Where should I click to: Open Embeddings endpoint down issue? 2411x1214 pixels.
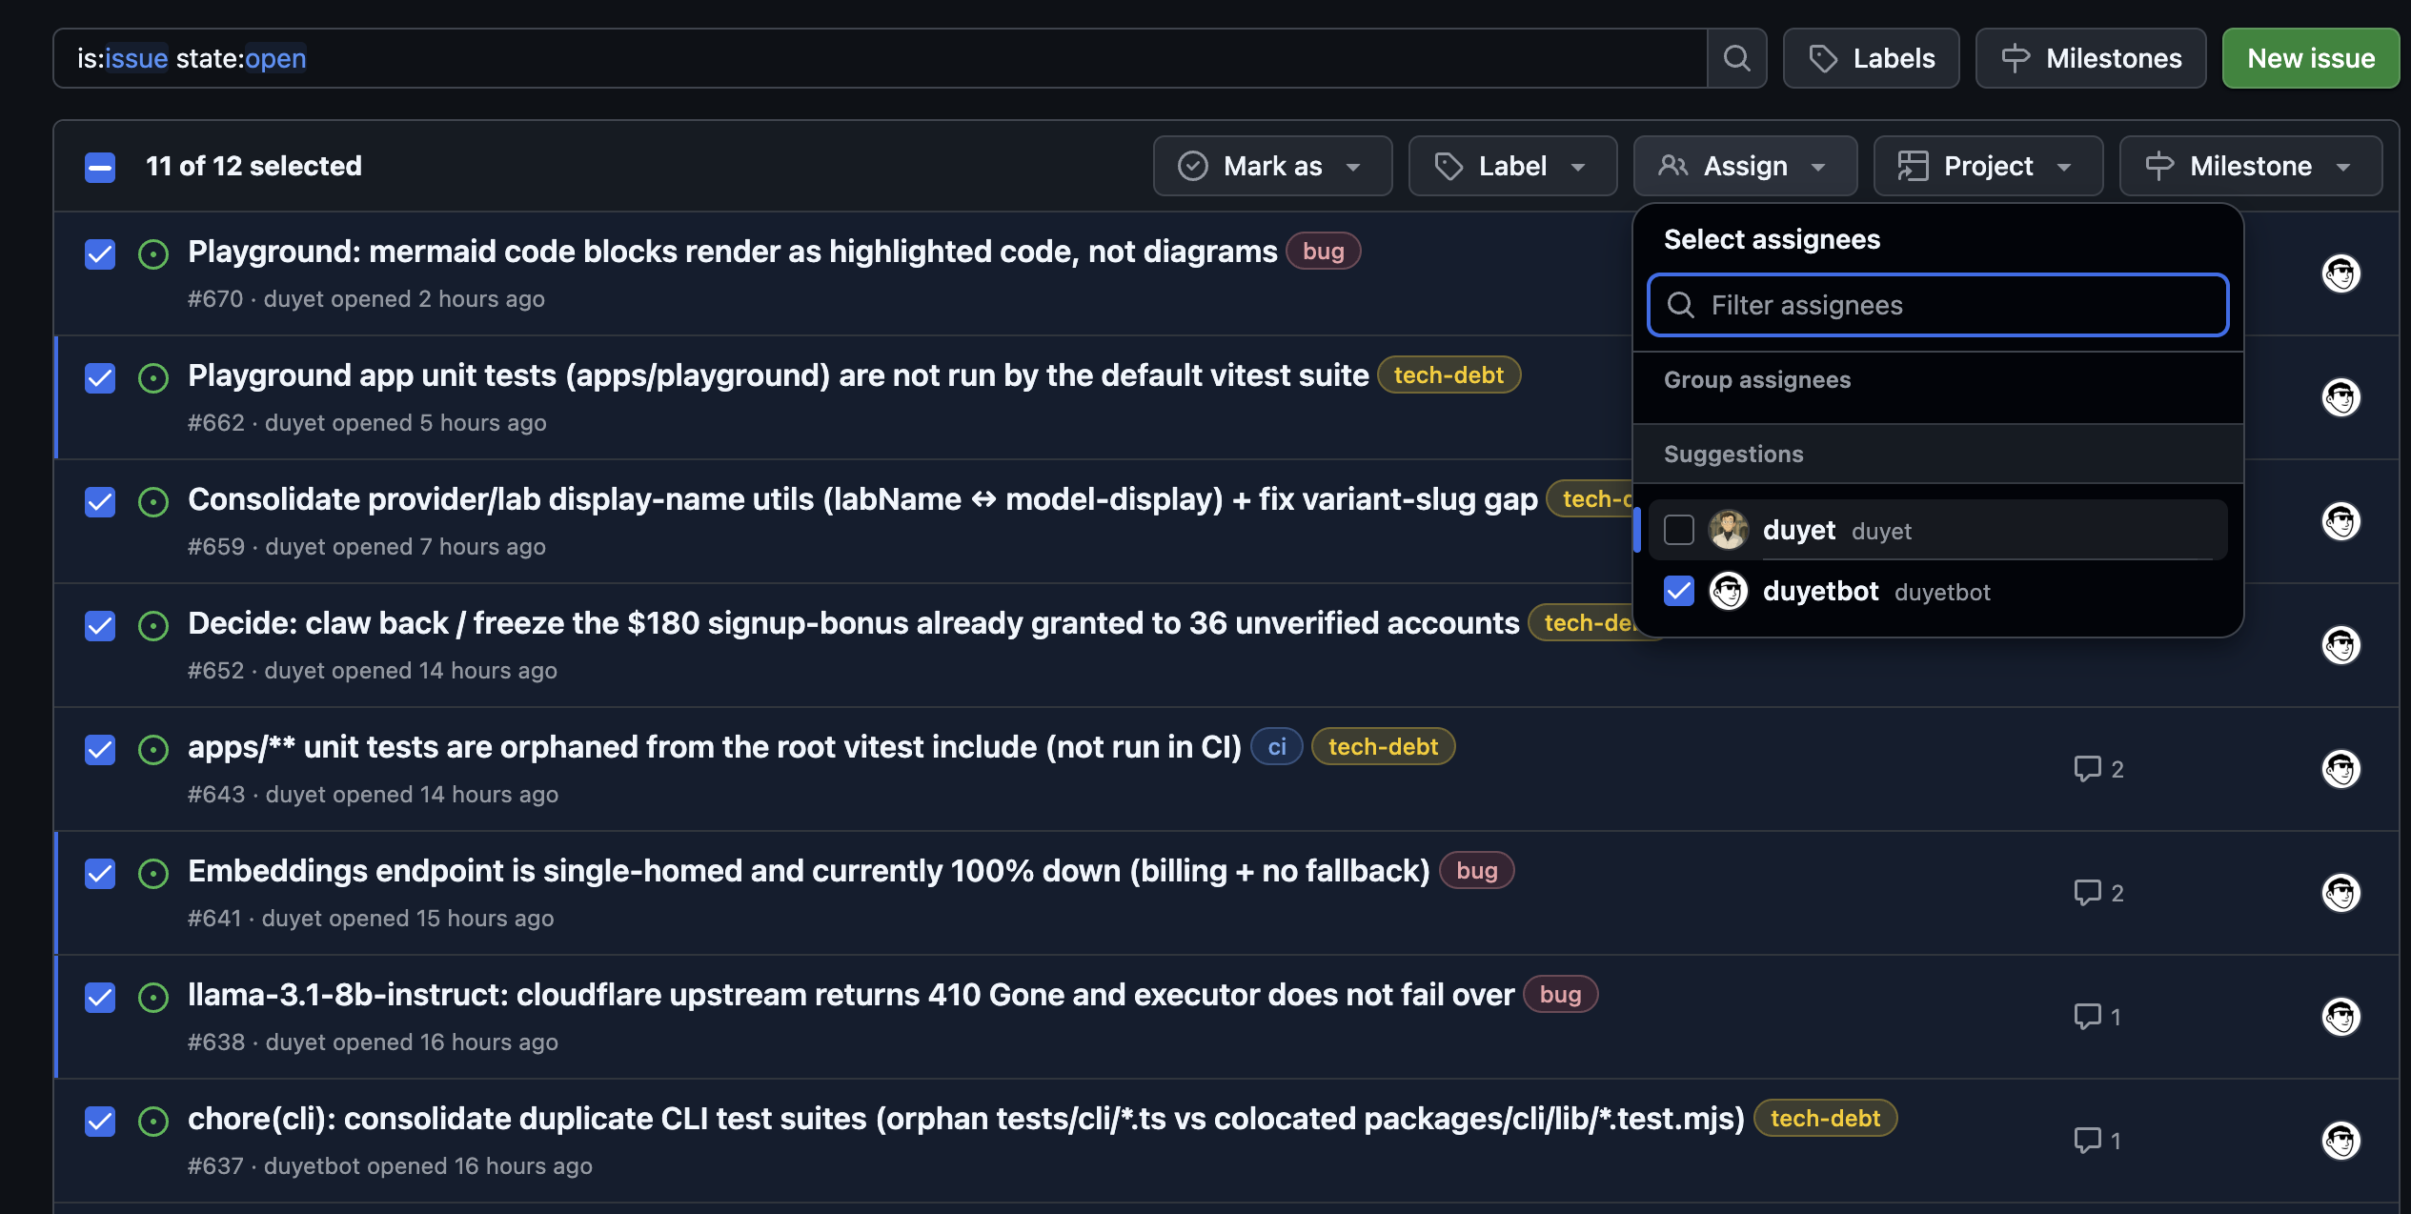click(808, 871)
